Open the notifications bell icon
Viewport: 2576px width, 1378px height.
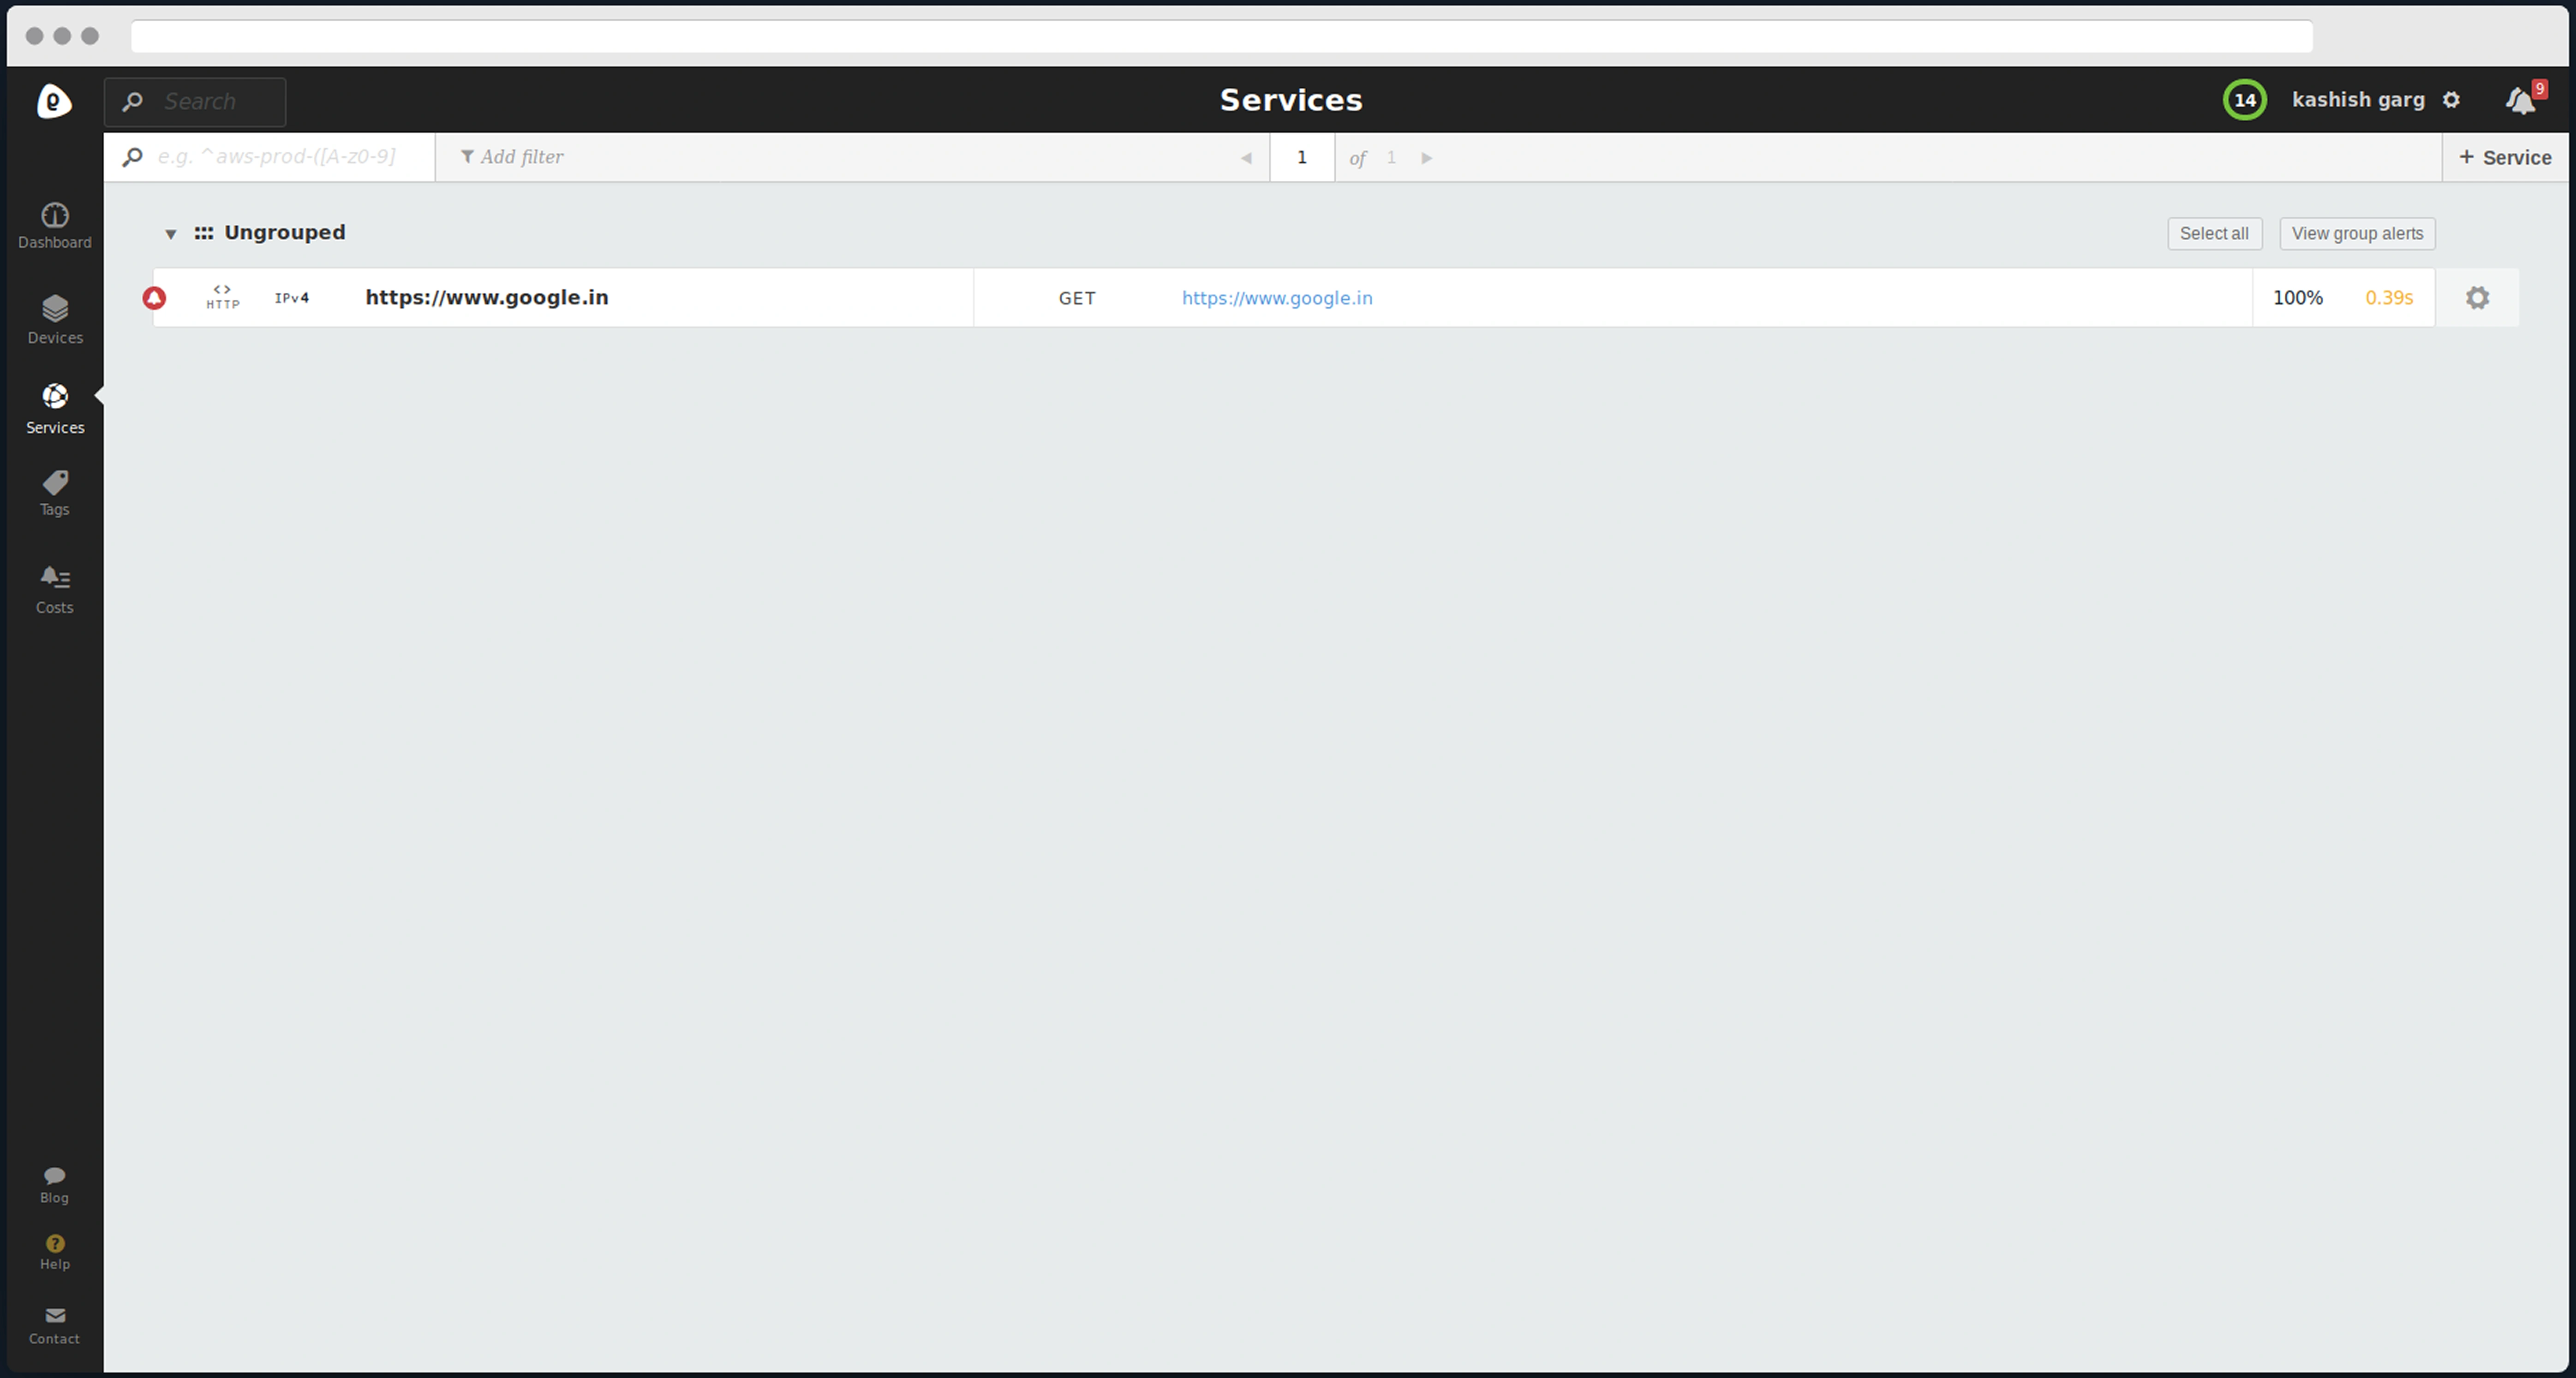(x=2521, y=101)
